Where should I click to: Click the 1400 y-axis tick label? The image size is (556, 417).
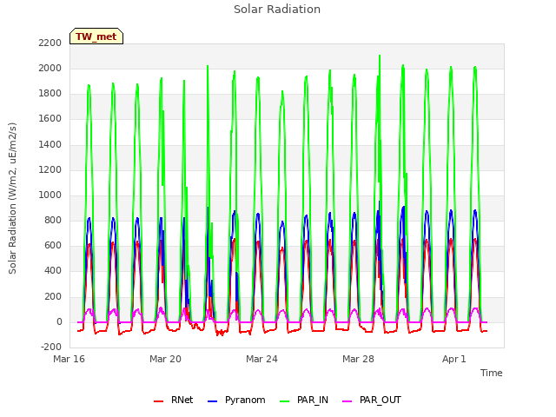coord(50,144)
